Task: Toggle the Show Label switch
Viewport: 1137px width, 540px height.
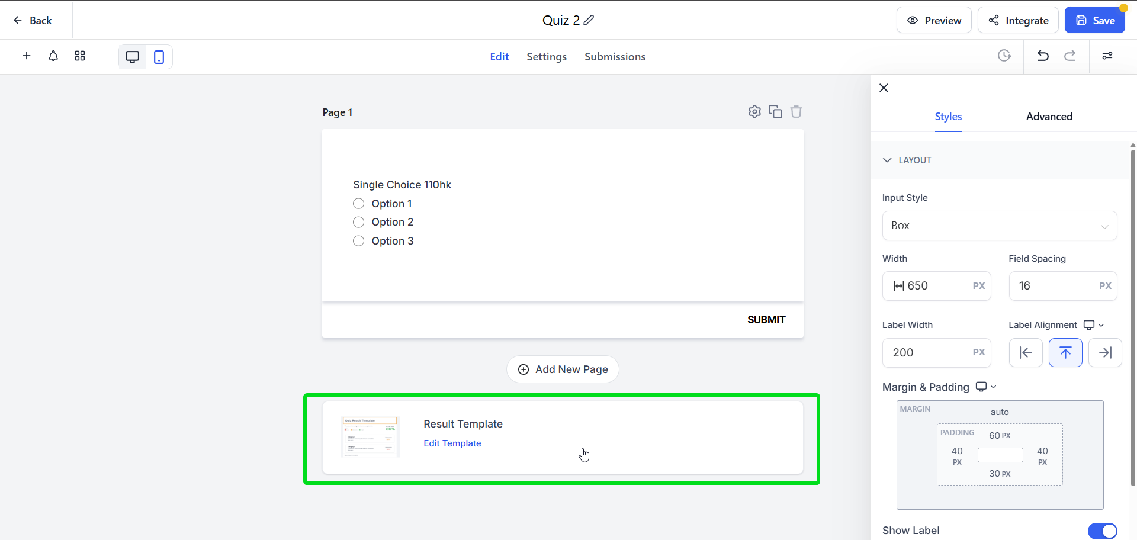Action: (1102, 531)
